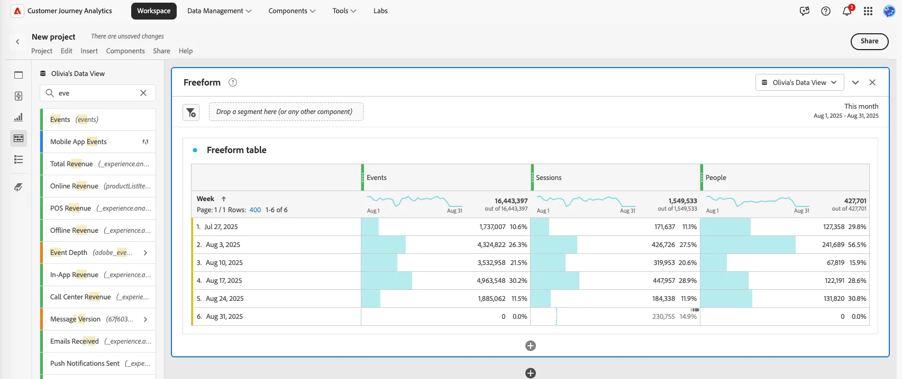The image size is (902, 379).
Task: Switch to the Workspace tab
Action: click(x=154, y=11)
